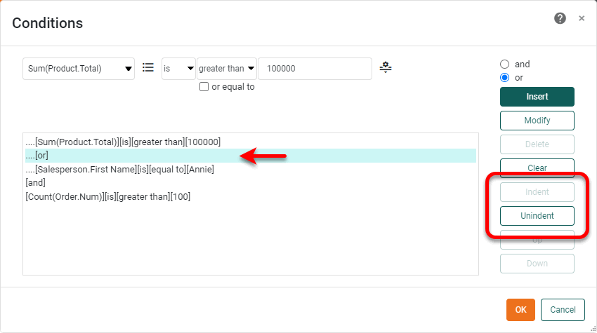
Task: Expand the Sum(Product.Total) field dropdown
Action: (x=79, y=69)
